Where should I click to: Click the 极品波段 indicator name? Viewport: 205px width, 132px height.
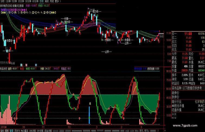4,69
